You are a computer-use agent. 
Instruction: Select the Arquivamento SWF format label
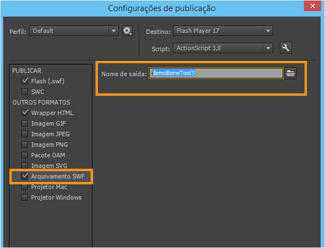click(x=57, y=177)
